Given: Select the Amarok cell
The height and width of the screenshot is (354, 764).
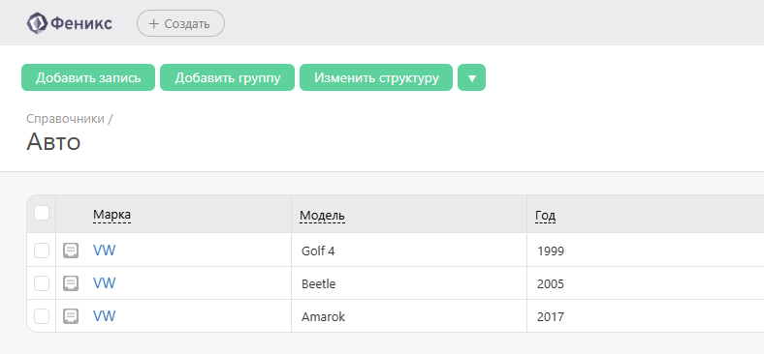Looking at the screenshot, I should [x=409, y=316].
